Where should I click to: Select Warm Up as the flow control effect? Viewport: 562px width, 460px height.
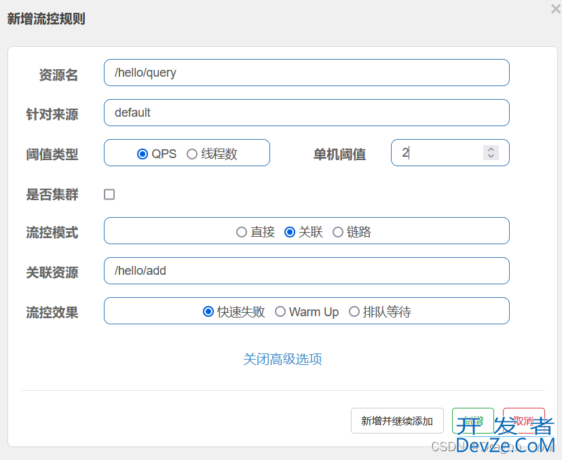[x=280, y=311]
